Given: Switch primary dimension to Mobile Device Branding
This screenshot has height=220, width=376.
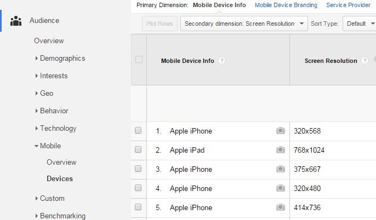Looking at the screenshot, I should (x=286, y=5).
